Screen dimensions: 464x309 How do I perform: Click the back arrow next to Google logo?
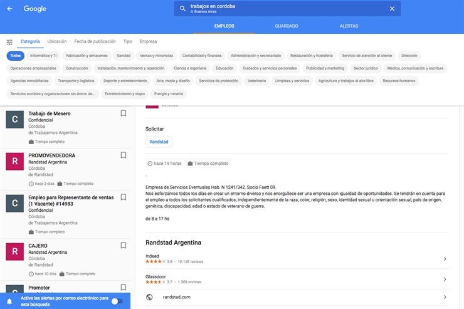[9, 9]
